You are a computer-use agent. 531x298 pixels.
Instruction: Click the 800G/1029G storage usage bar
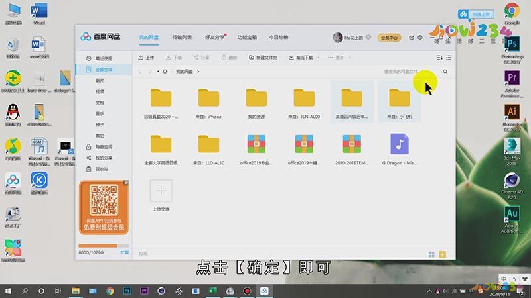click(x=104, y=246)
